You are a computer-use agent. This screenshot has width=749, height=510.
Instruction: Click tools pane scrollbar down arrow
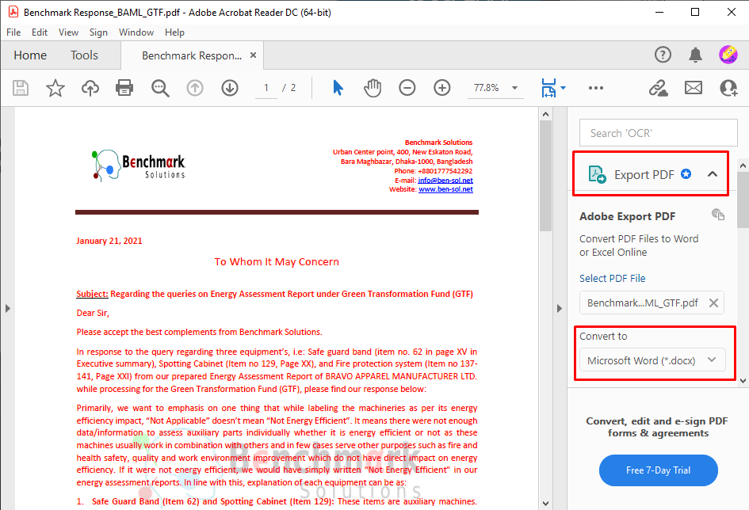[x=743, y=381]
